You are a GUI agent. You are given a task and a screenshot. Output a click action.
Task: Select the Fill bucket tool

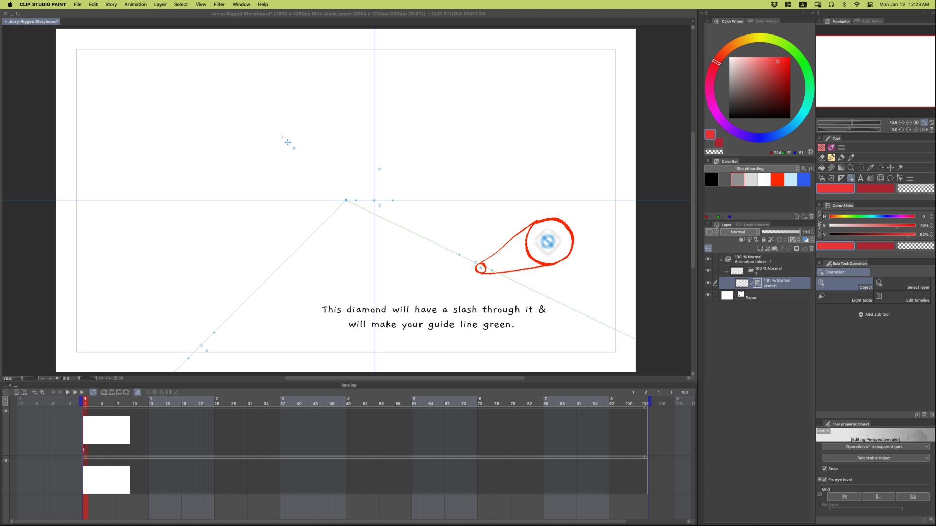[x=822, y=168]
